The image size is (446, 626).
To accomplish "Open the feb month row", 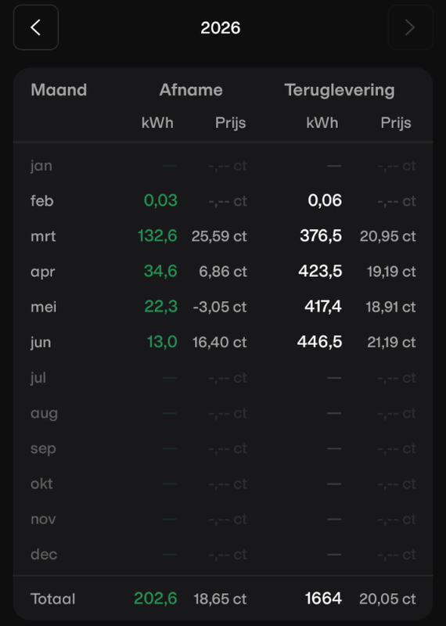I will coord(223,200).
